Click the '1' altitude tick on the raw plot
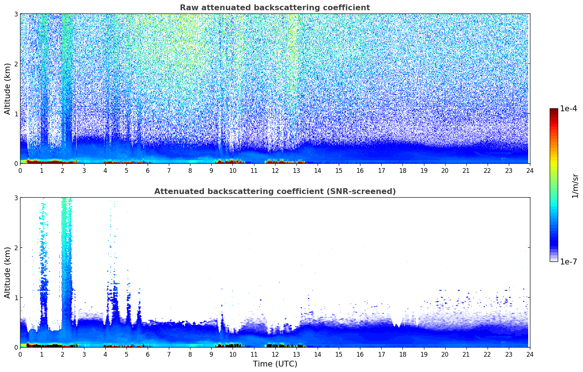The image size is (583, 372). [x=16, y=114]
